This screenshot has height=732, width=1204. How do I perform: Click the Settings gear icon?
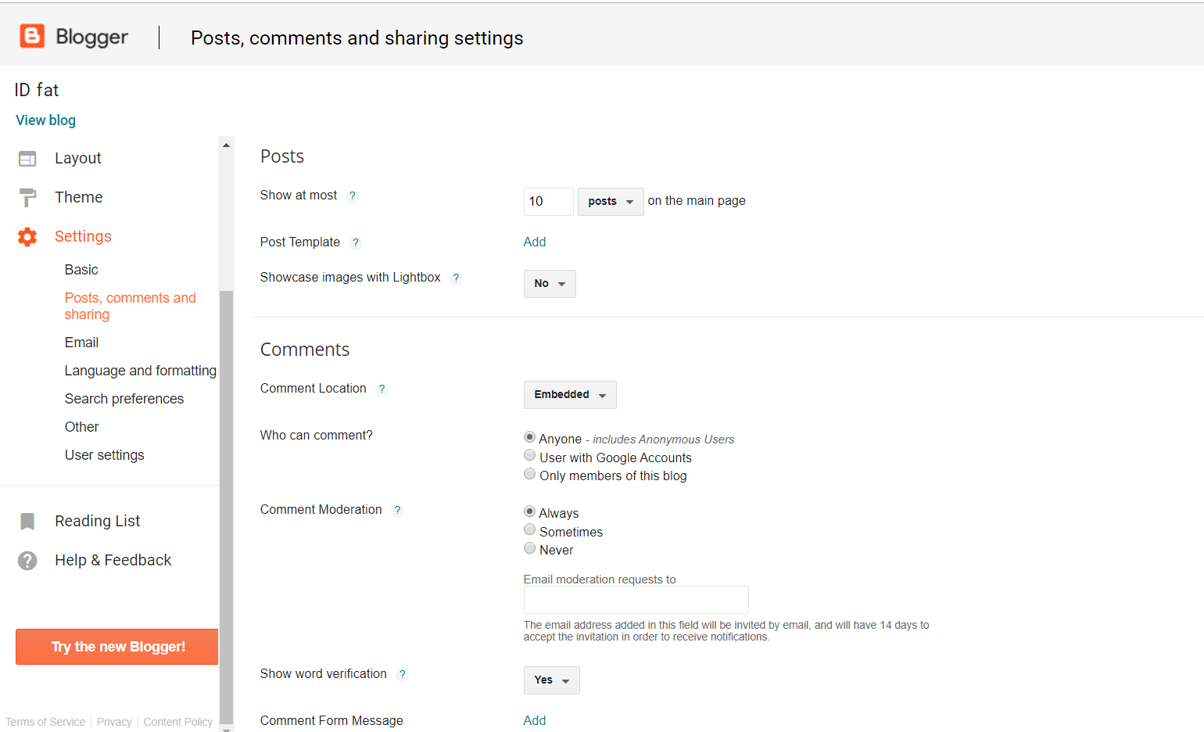click(x=27, y=237)
